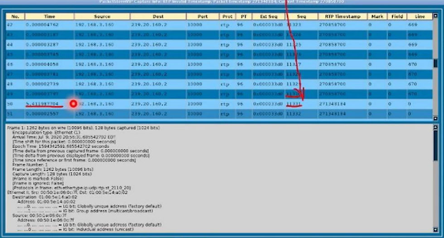Select Time since reference or first frame line
444x238 pixels.
tap(74, 160)
